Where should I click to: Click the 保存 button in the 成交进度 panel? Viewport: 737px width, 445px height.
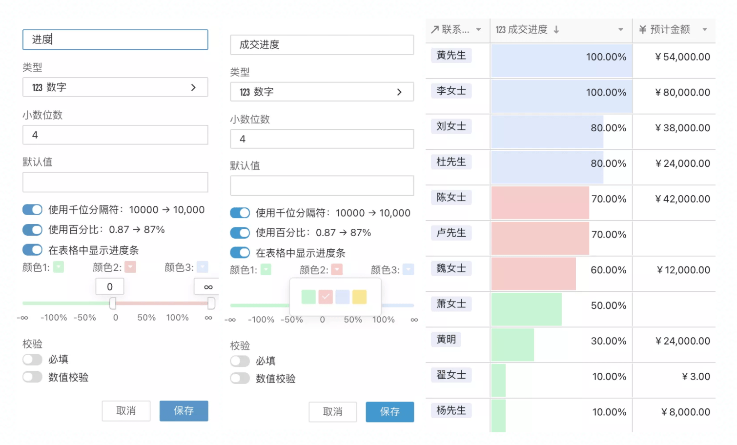[x=390, y=412]
